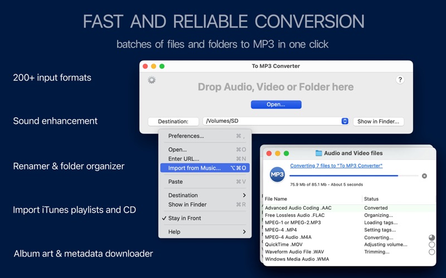Choose Import from Music... menu item
446x278 pixels.
tap(205, 168)
